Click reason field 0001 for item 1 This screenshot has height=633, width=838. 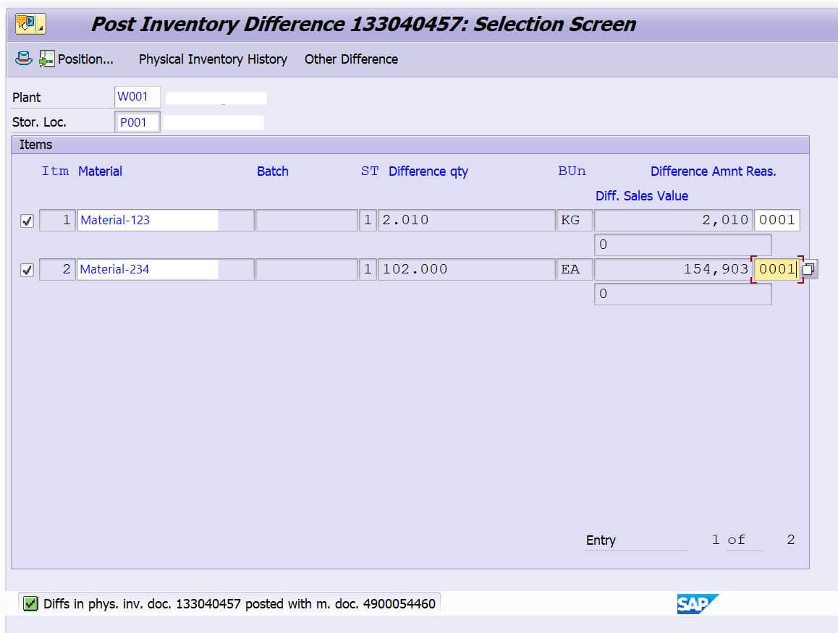[776, 220]
